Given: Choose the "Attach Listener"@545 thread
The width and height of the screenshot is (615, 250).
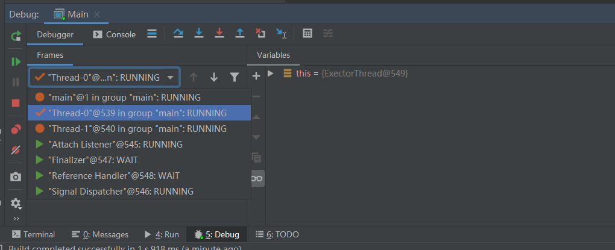Looking at the screenshot, I should [139, 145].
